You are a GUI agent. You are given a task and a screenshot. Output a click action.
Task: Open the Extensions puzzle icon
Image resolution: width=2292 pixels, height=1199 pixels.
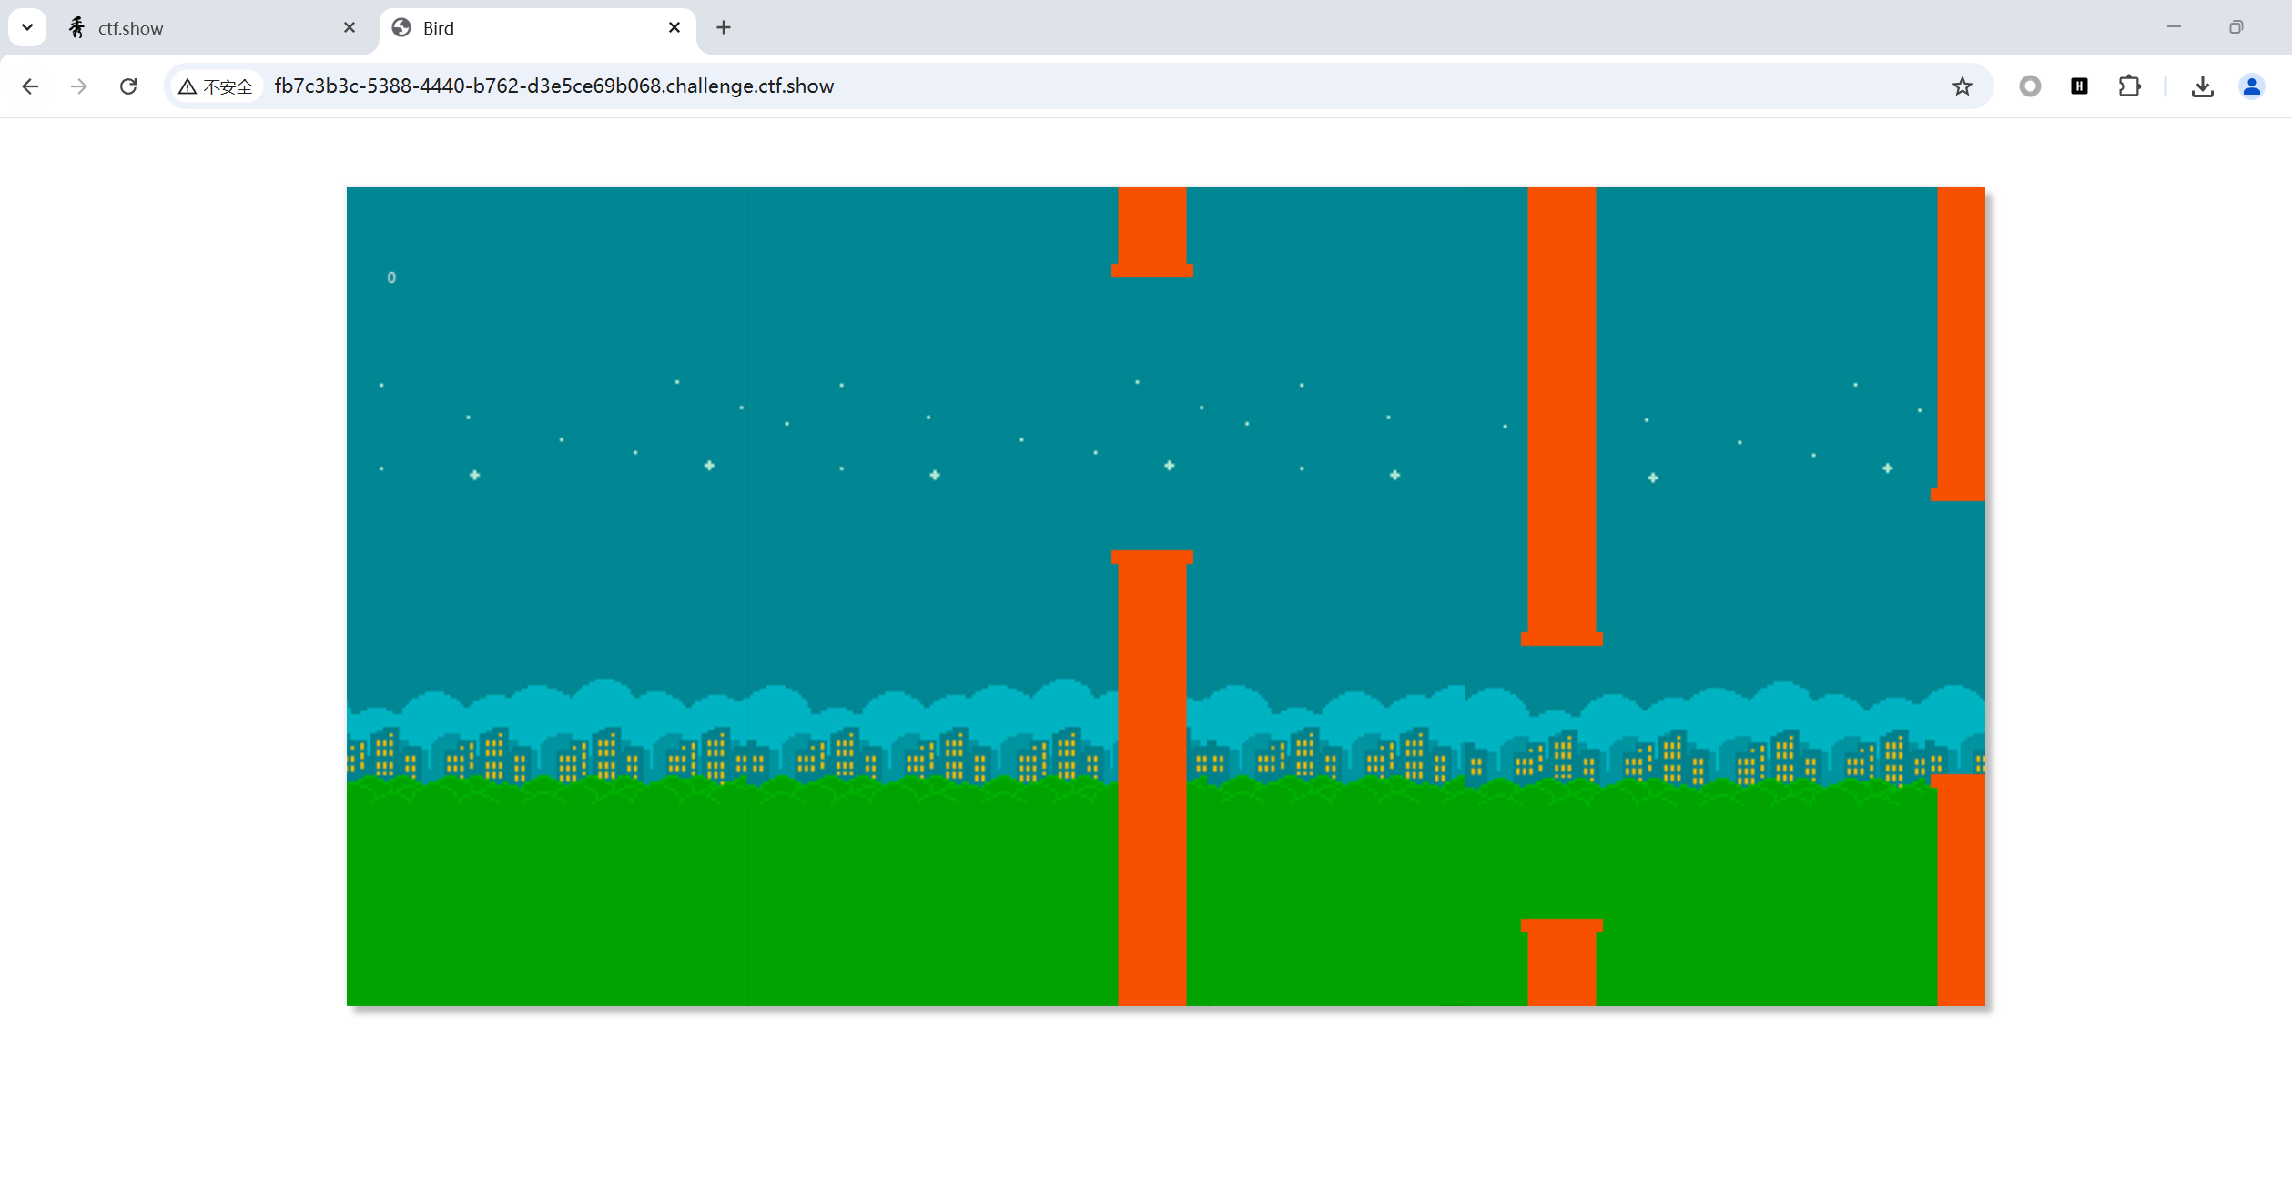tap(2129, 86)
